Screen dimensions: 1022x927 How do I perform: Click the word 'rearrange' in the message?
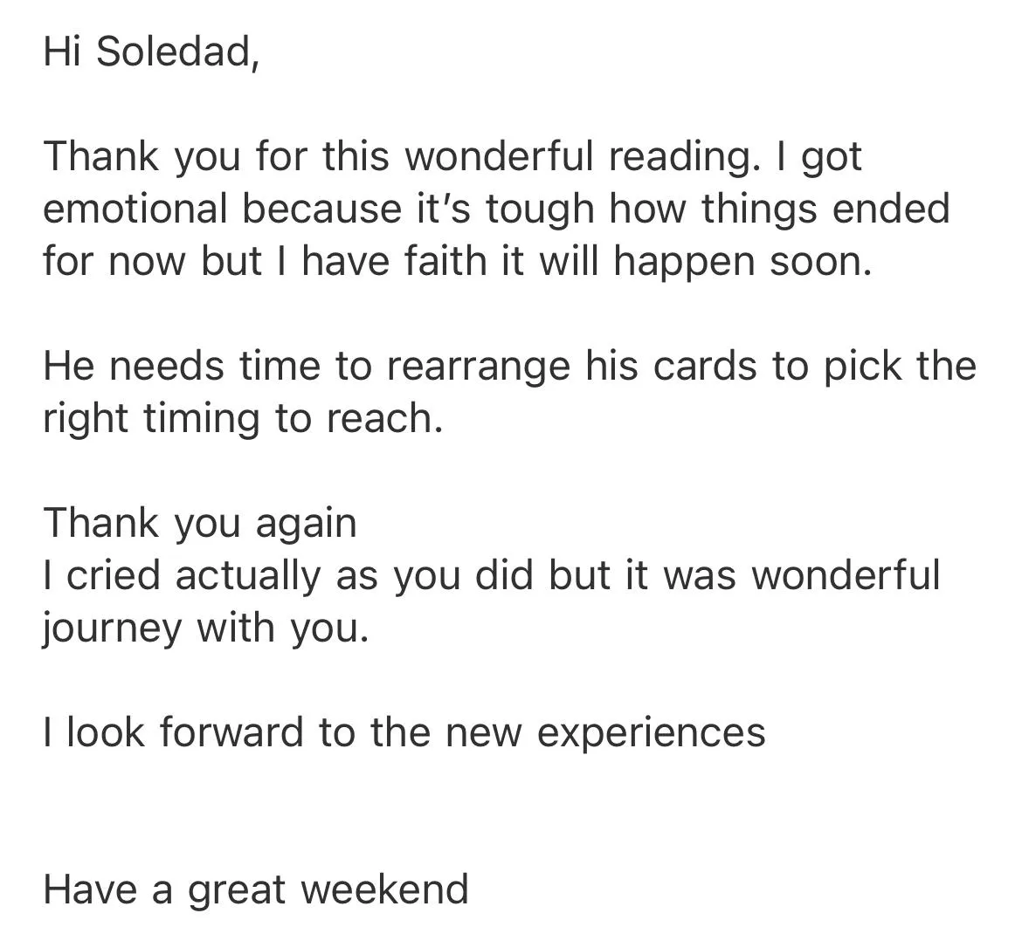[x=478, y=367]
